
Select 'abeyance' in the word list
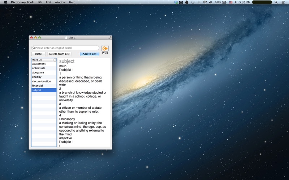[x=38, y=72]
